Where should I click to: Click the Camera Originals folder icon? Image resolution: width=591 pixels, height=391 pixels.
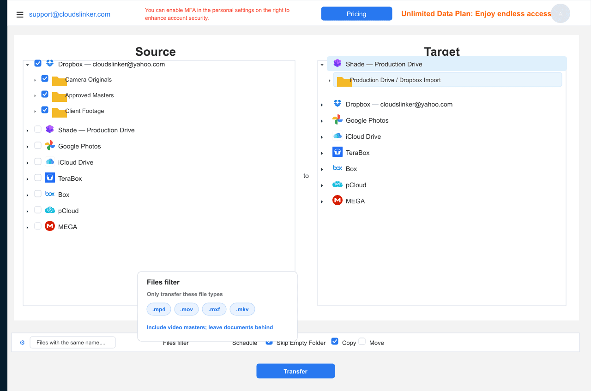59,82
